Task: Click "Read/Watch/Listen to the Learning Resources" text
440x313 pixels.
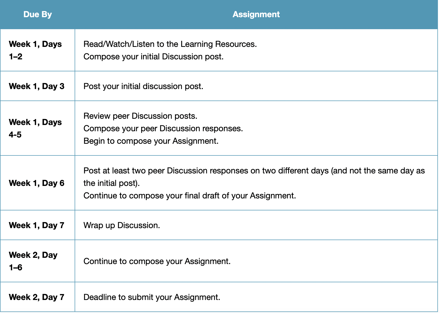Action: pyautogui.click(x=170, y=44)
